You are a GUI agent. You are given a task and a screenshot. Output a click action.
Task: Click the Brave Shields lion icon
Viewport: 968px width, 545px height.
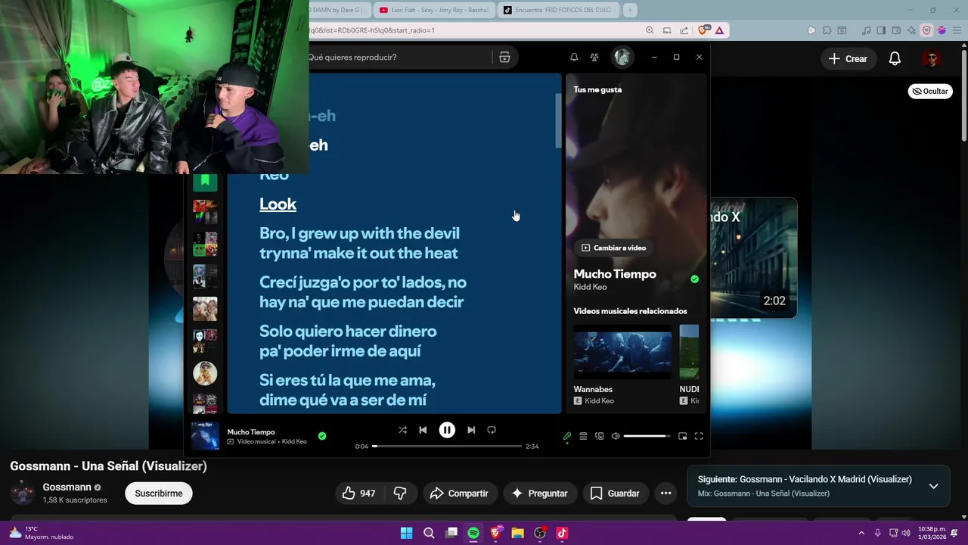pos(703,30)
